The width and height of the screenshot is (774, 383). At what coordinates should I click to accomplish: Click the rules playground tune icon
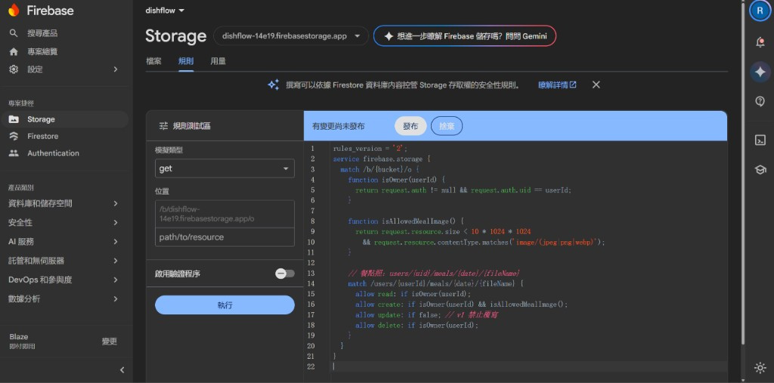click(x=163, y=126)
